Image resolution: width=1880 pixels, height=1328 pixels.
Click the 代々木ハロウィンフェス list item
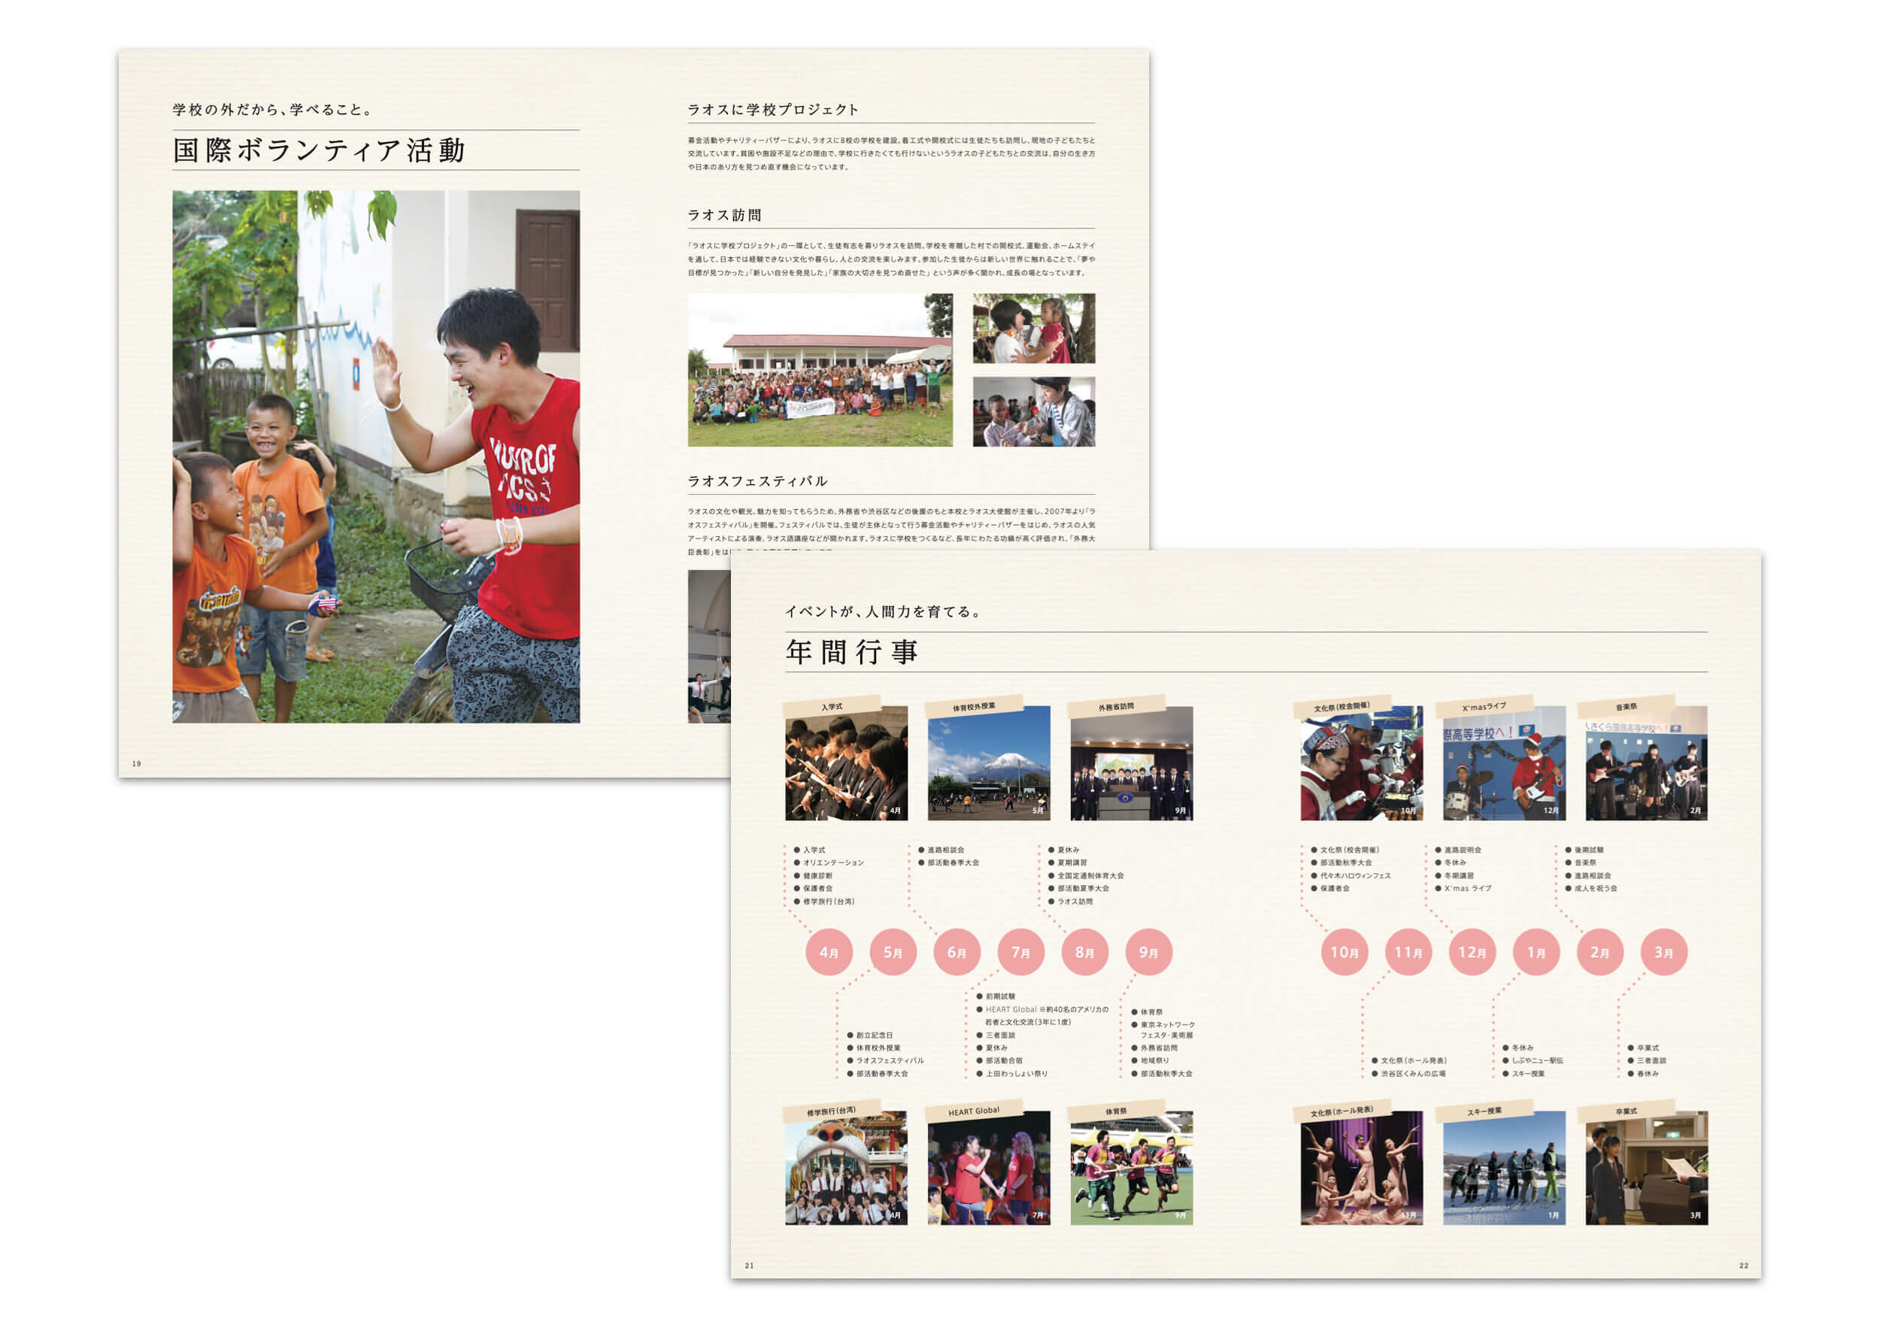pyautogui.click(x=1351, y=876)
